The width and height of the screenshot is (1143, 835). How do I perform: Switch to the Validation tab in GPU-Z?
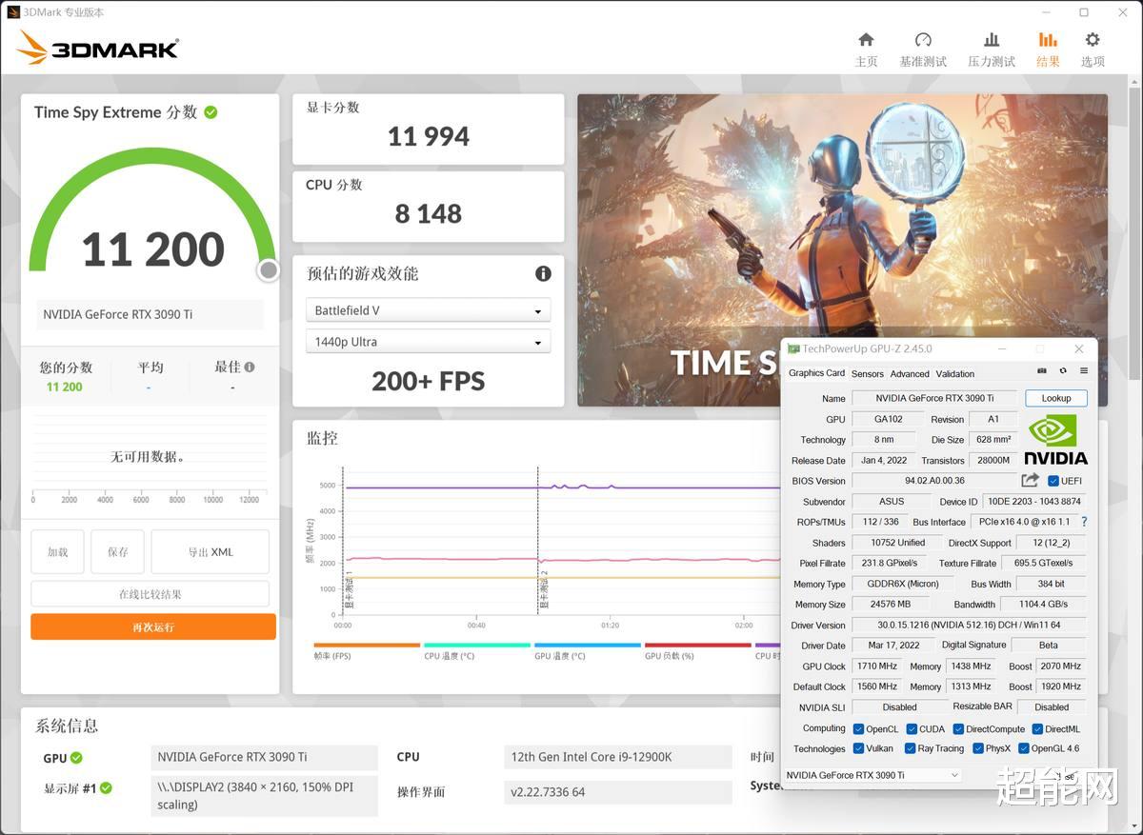pyautogui.click(x=955, y=373)
